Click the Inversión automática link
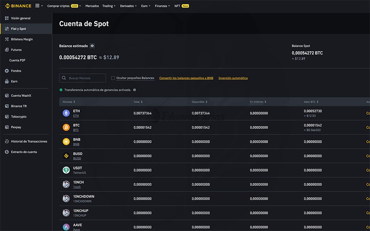370x231 pixels. click(x=233, y=78)
